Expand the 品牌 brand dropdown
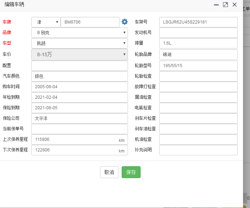 click(x=80, y=33)
